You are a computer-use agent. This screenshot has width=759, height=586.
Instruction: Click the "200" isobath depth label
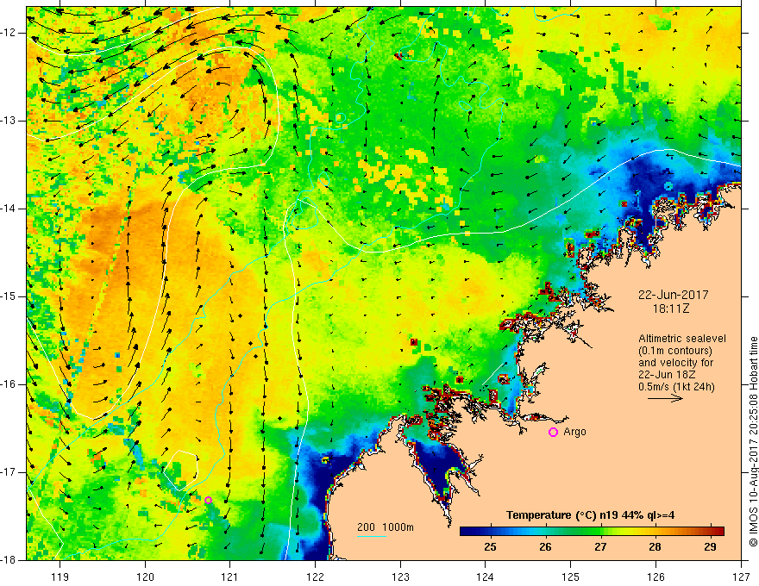366,527
